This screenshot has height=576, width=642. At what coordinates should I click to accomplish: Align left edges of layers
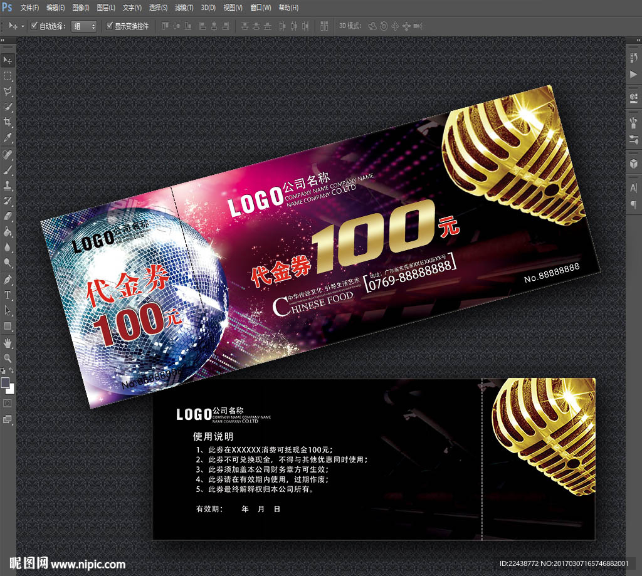coord(203,26)
